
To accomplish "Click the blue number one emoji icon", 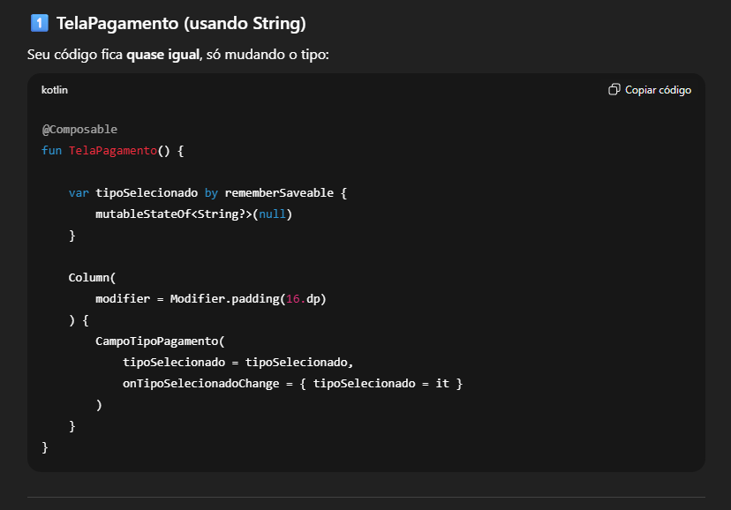I will click(x=39, y=23).
